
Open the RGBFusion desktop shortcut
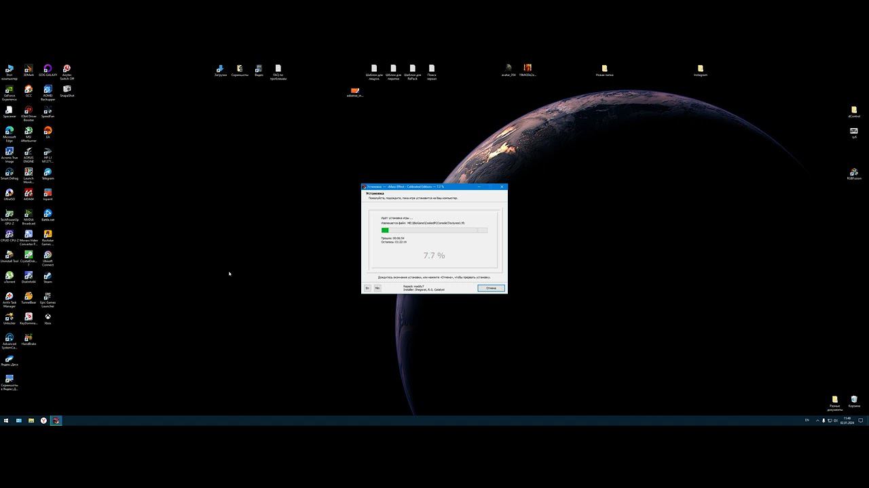(854, 174)
